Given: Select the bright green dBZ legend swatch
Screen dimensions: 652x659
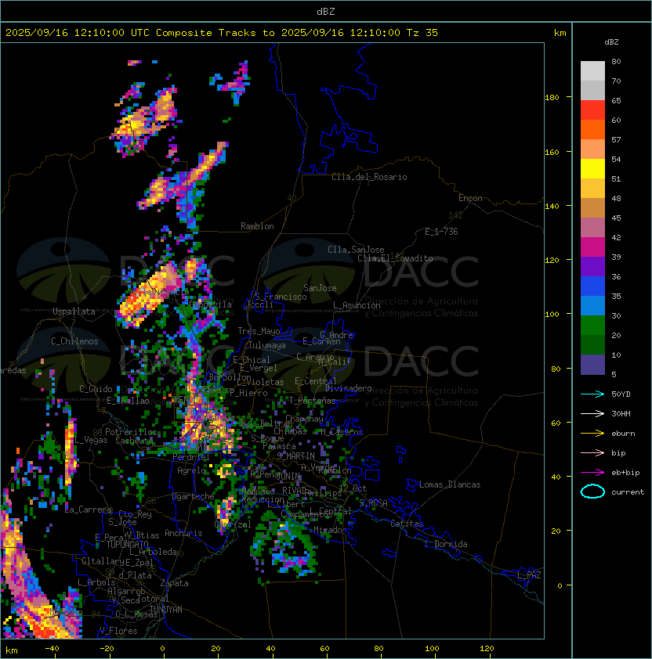Looking at the screenshot, I should tap(592, 326).
